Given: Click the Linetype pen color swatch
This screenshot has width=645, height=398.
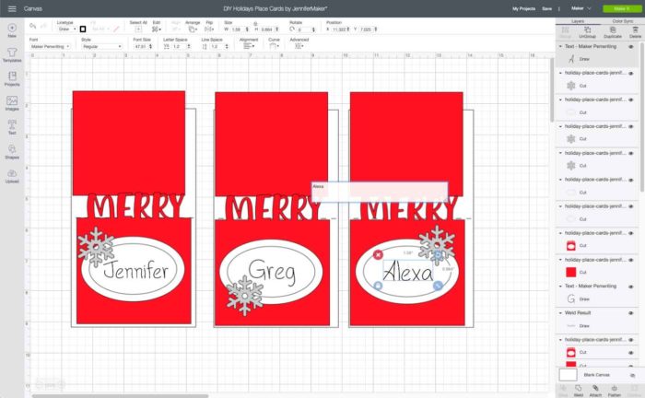Looking at the screenshot, I should point(83,29).
